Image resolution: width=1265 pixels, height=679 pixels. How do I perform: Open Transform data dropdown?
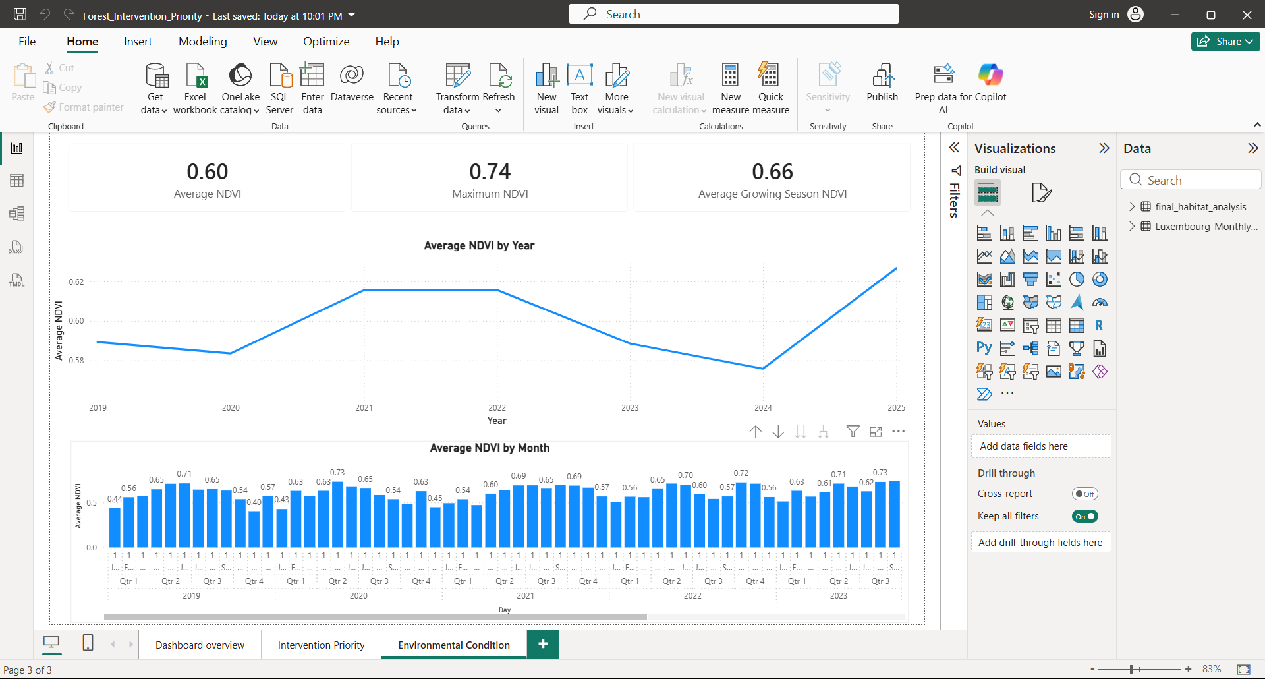457,88
